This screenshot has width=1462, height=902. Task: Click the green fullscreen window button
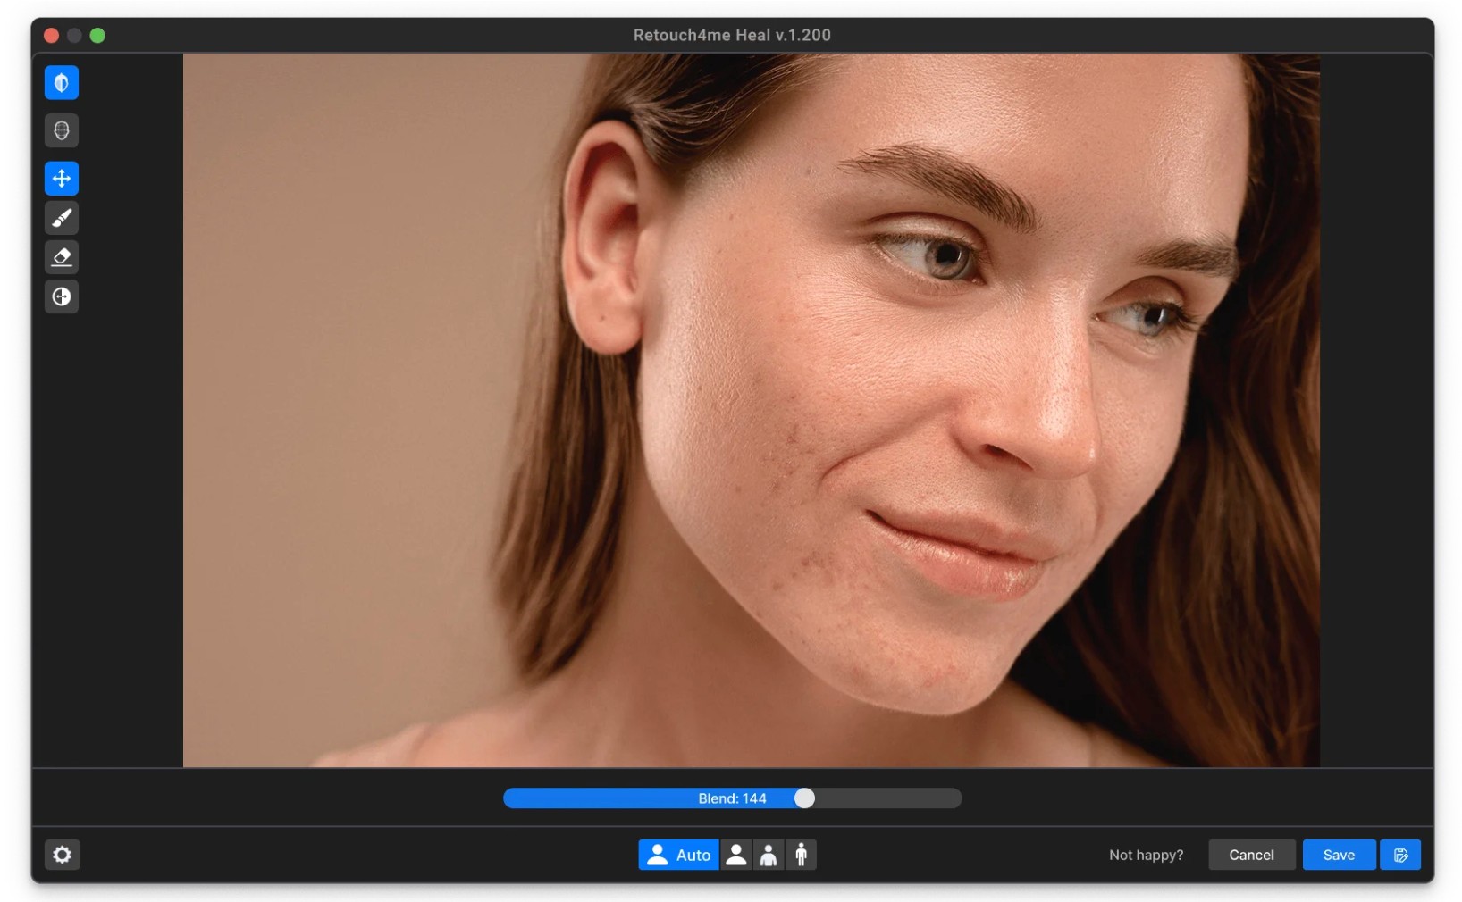97,35
